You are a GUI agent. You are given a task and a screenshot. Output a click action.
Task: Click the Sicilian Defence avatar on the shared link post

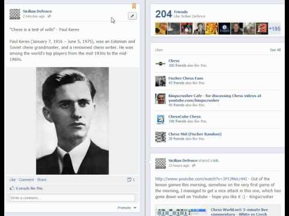pos(161,163)
